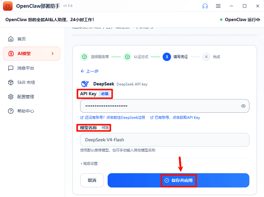The width and height of the screenshot is (264, 197).
Task: Click the DeepSeek whale logo
Action: point(85,84)
